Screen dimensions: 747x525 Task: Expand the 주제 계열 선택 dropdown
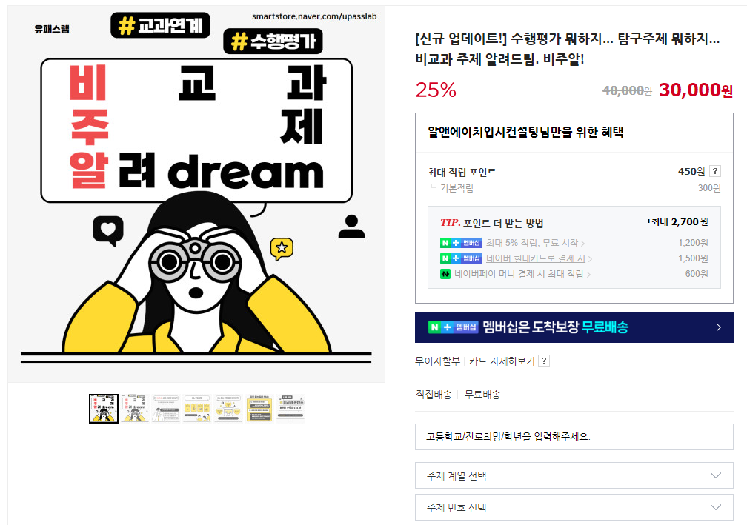(574, 475)
